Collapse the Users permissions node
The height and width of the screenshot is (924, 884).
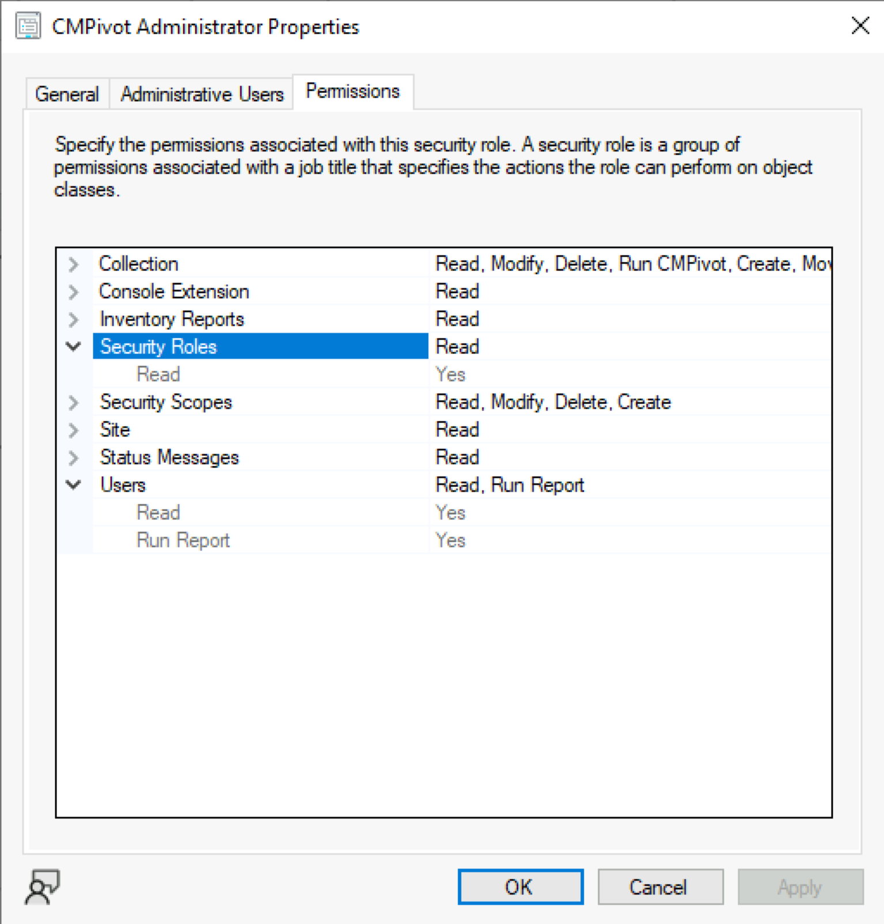tap(73, 485)
